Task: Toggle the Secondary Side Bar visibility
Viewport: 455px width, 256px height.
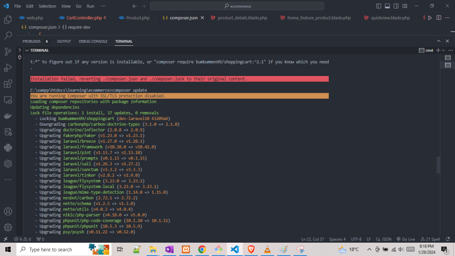Action: click(396, 6)
